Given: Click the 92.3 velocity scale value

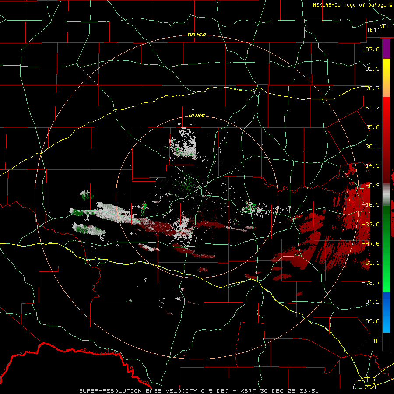Looking at the screenshot, I should [x=373, y=69].
